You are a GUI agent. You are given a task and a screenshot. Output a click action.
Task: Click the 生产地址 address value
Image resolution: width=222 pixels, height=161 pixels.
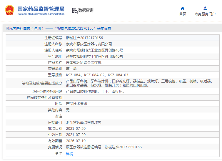pos(94,57)
